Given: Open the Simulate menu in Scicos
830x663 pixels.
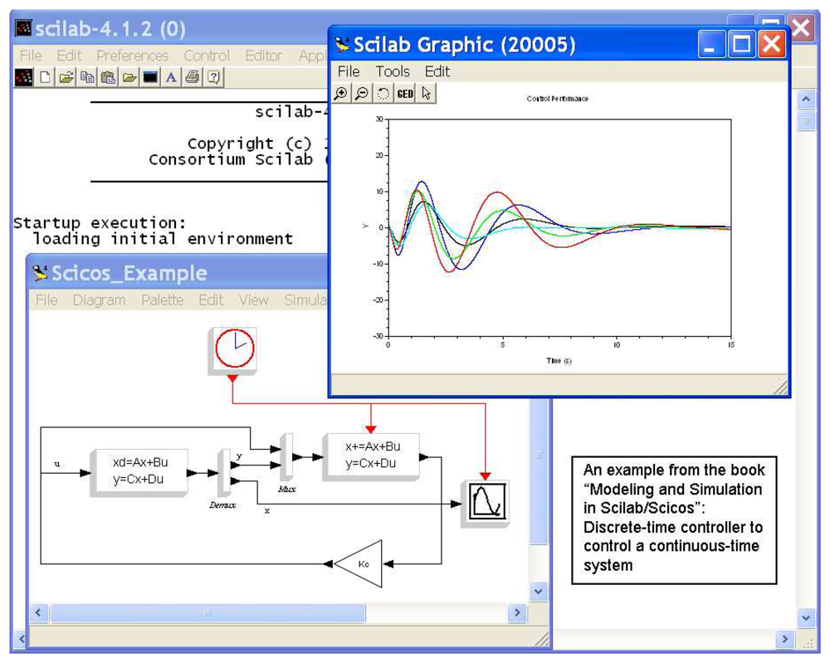Looking at the screenshot, I should [305, 300].
